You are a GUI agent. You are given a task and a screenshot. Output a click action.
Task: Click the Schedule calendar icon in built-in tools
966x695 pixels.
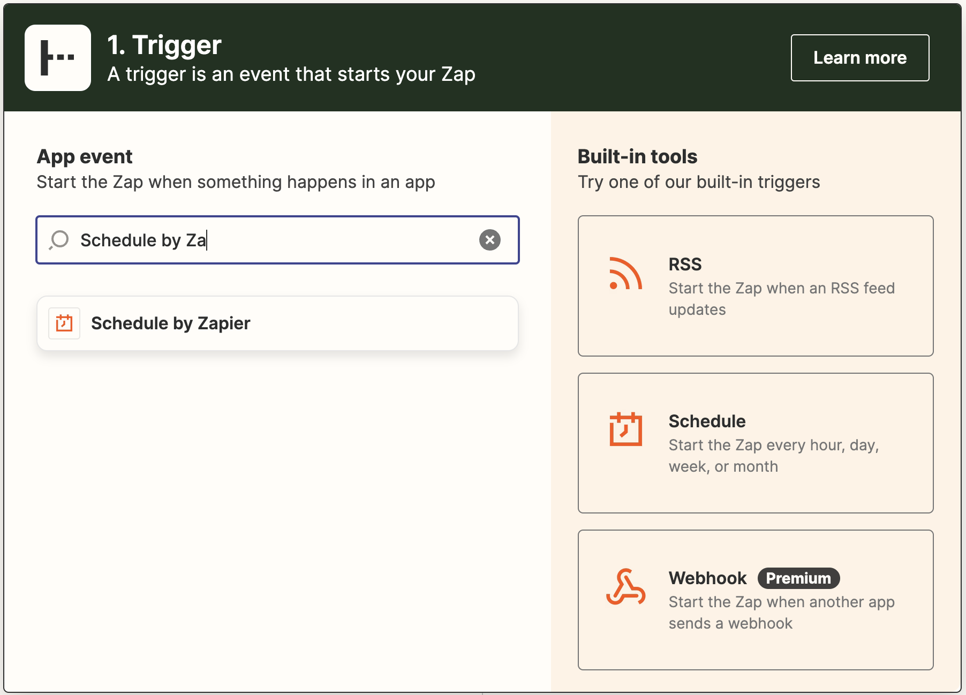point(625,429)
